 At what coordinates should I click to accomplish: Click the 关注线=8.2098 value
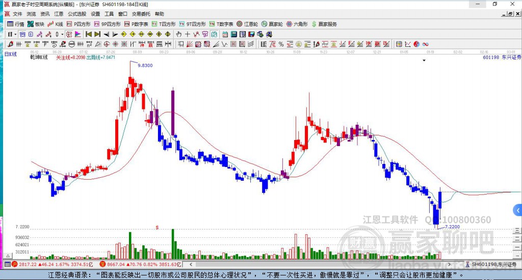coord(70,57)
